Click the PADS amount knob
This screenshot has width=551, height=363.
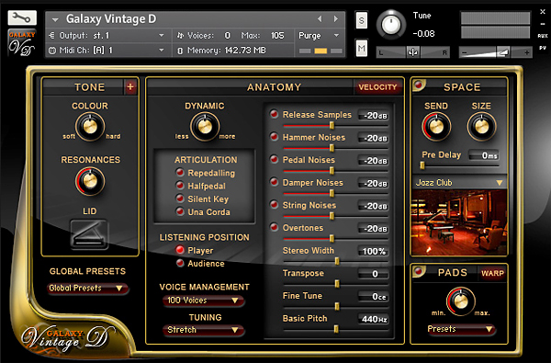(x=461, y=301)
